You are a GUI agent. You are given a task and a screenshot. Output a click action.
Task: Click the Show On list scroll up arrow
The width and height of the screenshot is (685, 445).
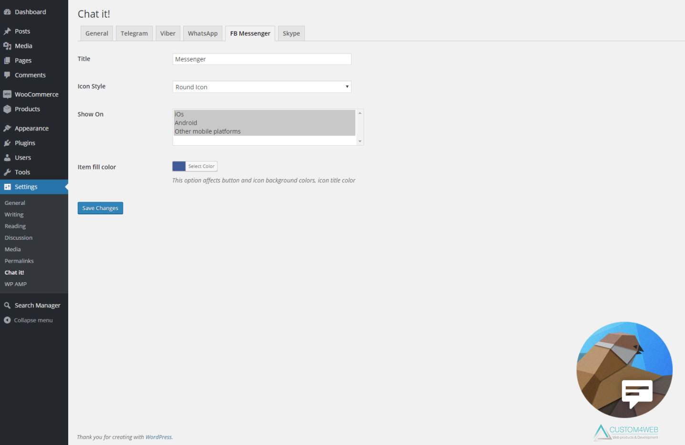coord(360,113)
